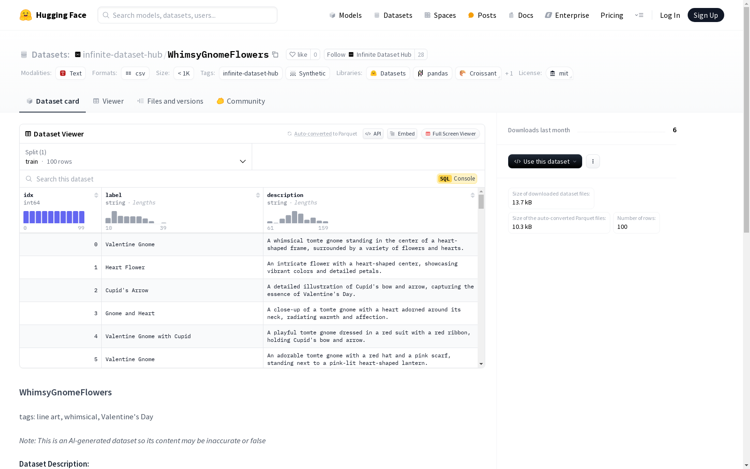
Task: Click the SQL Console button
Action: [x=457, y=179]
